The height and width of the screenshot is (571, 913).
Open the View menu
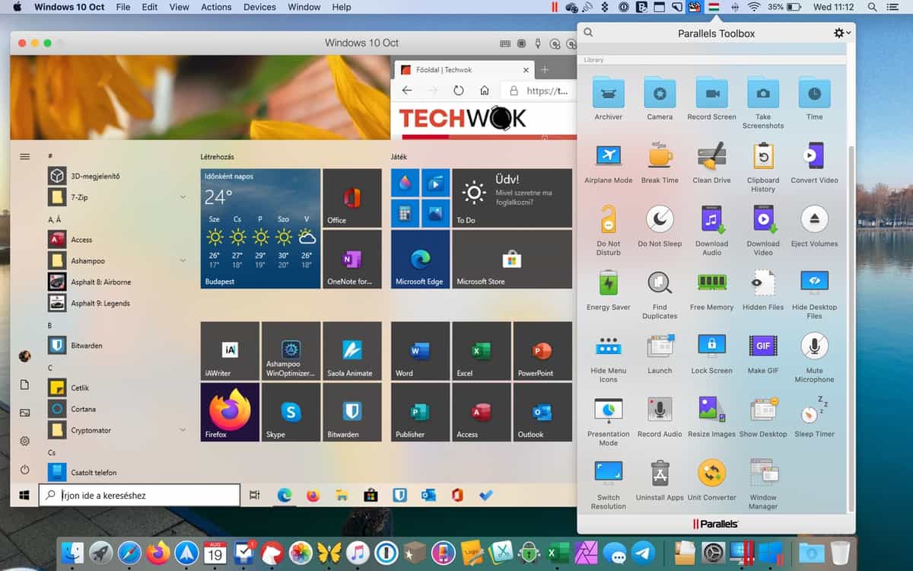tap(179, 7)
